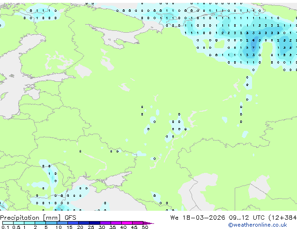Image resolution: width=297 pixels, height=229 pixels.
Task: Click the legend label '25'
Action: coord(91,227)
